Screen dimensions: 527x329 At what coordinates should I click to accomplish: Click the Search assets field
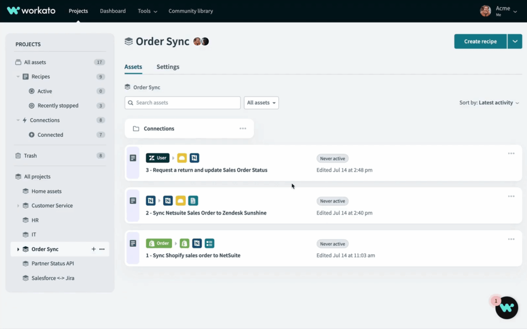tap(183, 103)
